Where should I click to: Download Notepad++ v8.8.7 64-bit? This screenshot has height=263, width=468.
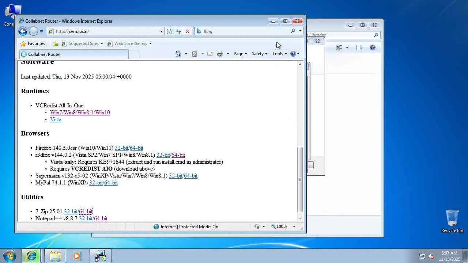click(101, 218)
